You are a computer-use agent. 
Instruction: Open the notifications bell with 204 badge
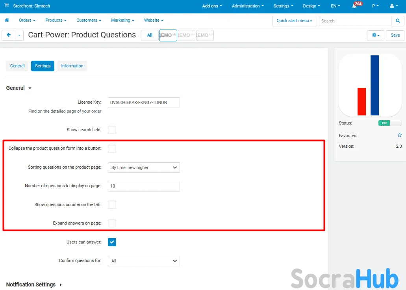tap(354, 6)
